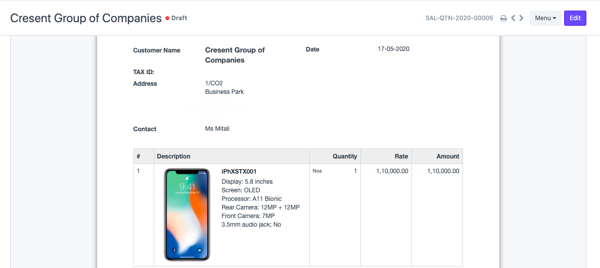
Task: Go to previous document with left chevron
Action: [513, 18]
